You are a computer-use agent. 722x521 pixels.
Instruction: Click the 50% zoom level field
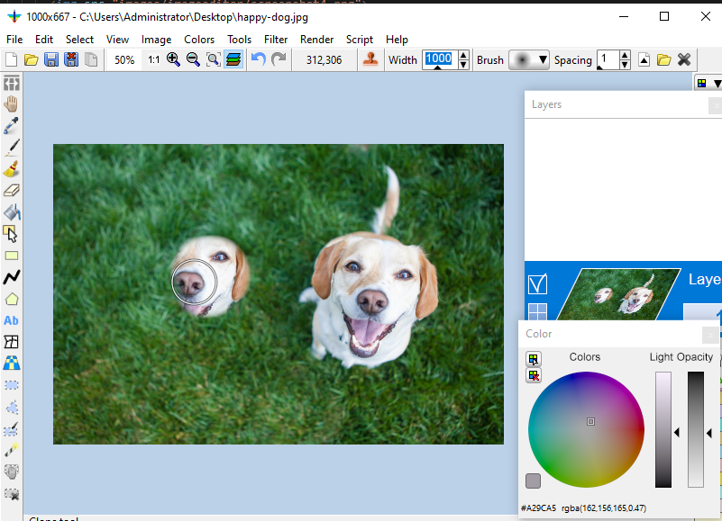click(124, 60)
